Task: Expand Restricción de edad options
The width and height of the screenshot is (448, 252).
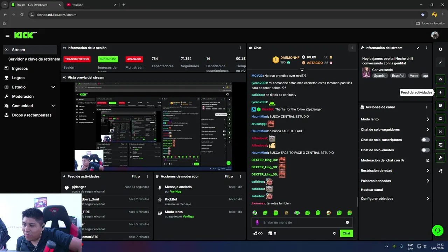Action: point(428,171)
